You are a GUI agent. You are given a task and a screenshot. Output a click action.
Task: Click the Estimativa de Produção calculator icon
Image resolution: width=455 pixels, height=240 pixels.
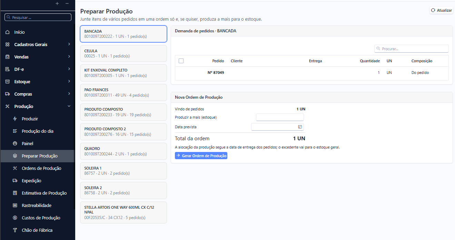[x=15, y=193]
